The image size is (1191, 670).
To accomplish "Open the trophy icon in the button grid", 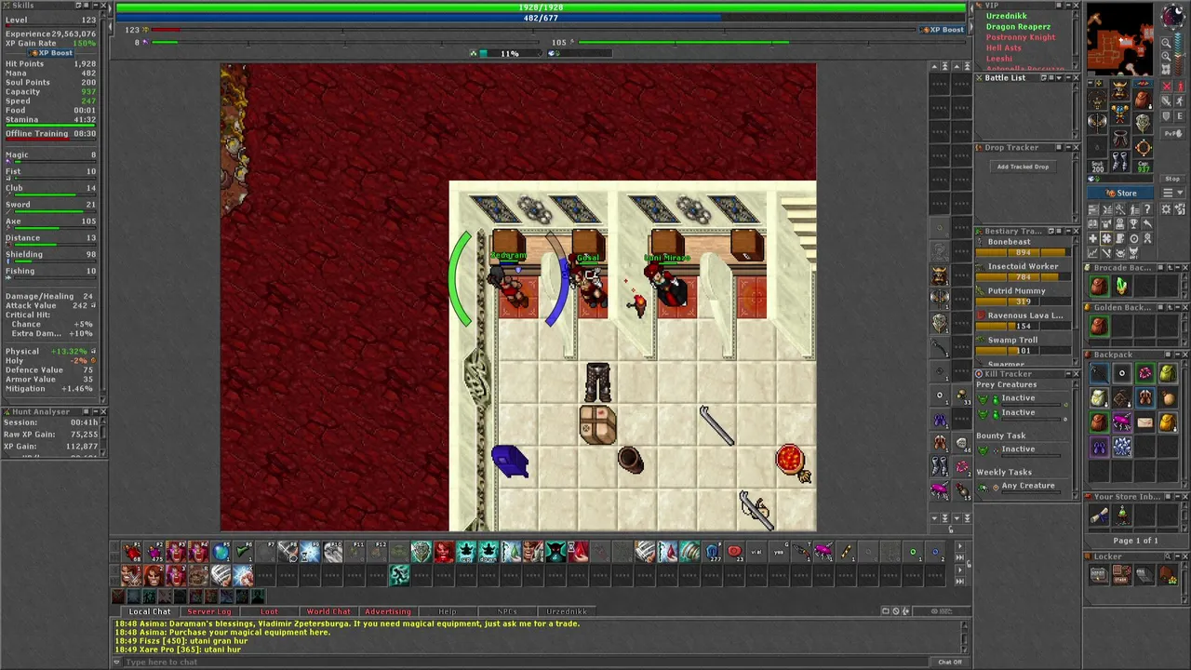I will [1133, 223].
